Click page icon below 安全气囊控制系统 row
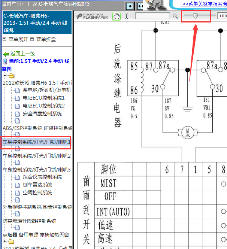This screenshot has height=249, width=227. (18, 121)
